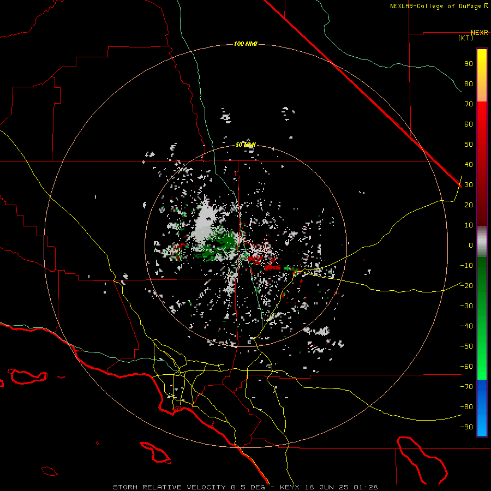Click the -30 value on the color scale
The height and width of the screenshot is (491, 491).
click(x=466, y=306)
